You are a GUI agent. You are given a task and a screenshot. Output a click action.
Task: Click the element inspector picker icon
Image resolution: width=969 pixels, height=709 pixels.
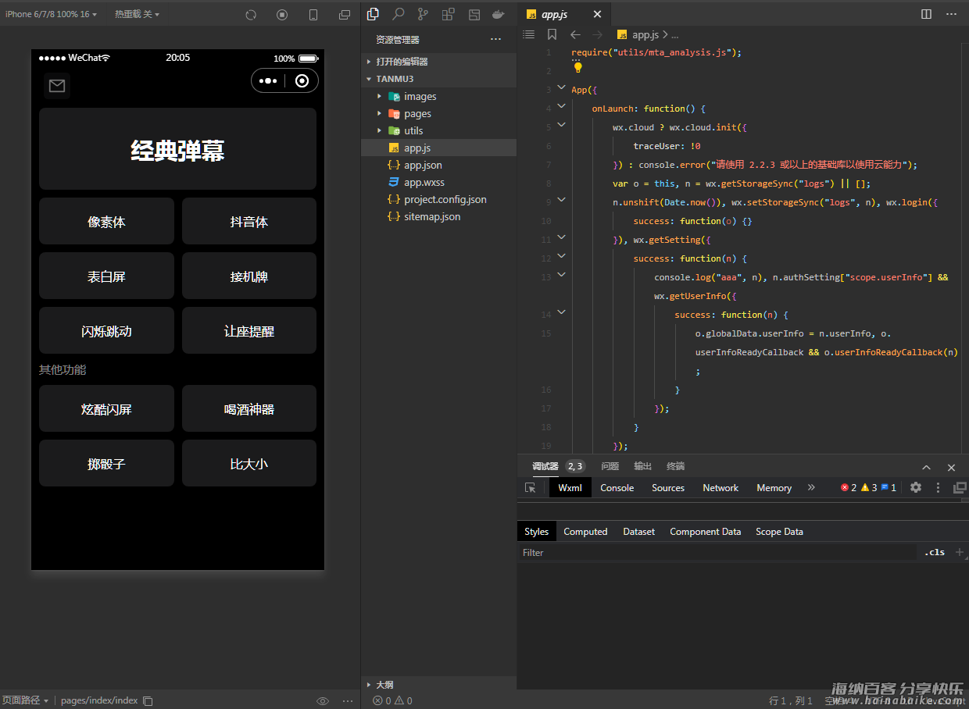(x=531, y=487)
